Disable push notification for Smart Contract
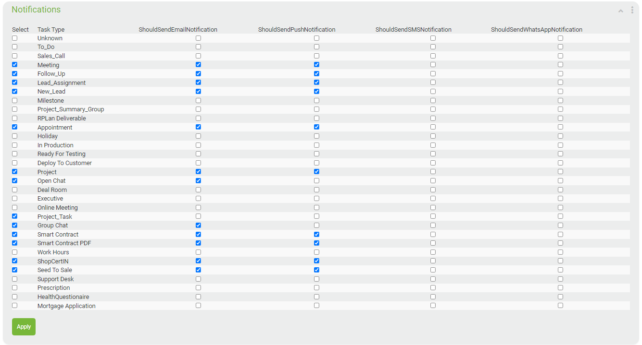 click(x=316, y=234)
